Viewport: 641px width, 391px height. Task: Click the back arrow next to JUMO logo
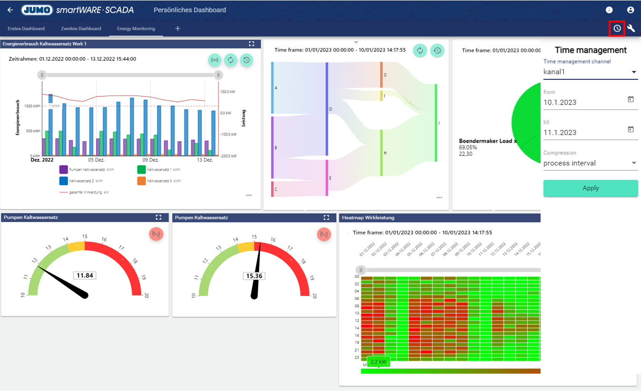10,10
